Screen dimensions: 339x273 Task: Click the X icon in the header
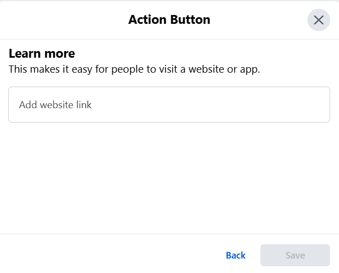pyautogui.click(x=319, y=20)
